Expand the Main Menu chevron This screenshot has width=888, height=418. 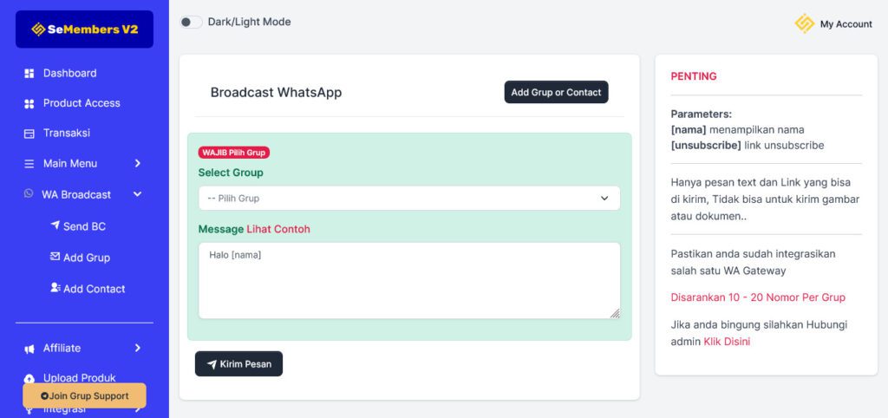(137, 164)
